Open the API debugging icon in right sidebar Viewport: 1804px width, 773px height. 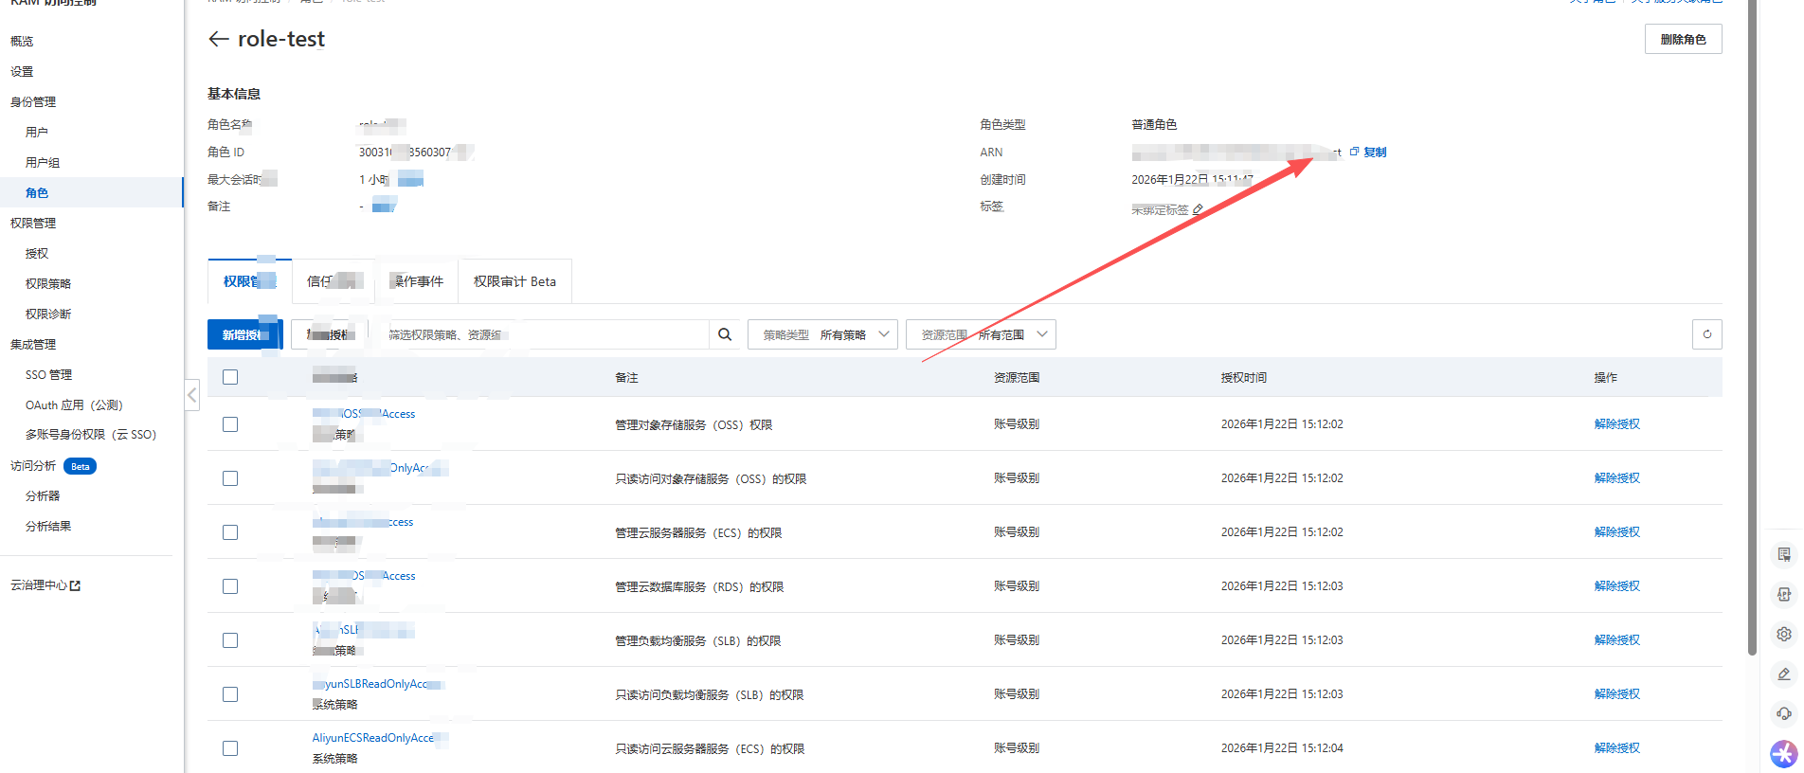1784,595
